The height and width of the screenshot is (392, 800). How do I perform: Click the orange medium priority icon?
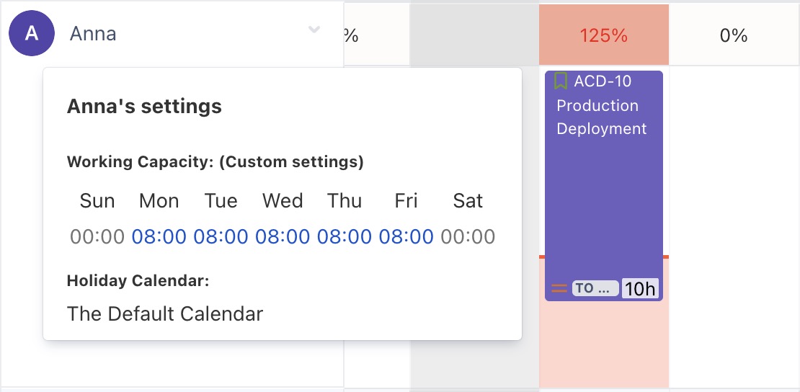(559, 289)
